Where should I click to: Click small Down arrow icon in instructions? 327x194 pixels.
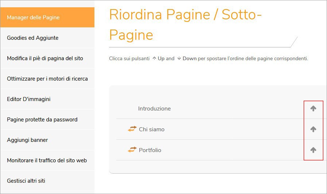(x=179, y=58)
